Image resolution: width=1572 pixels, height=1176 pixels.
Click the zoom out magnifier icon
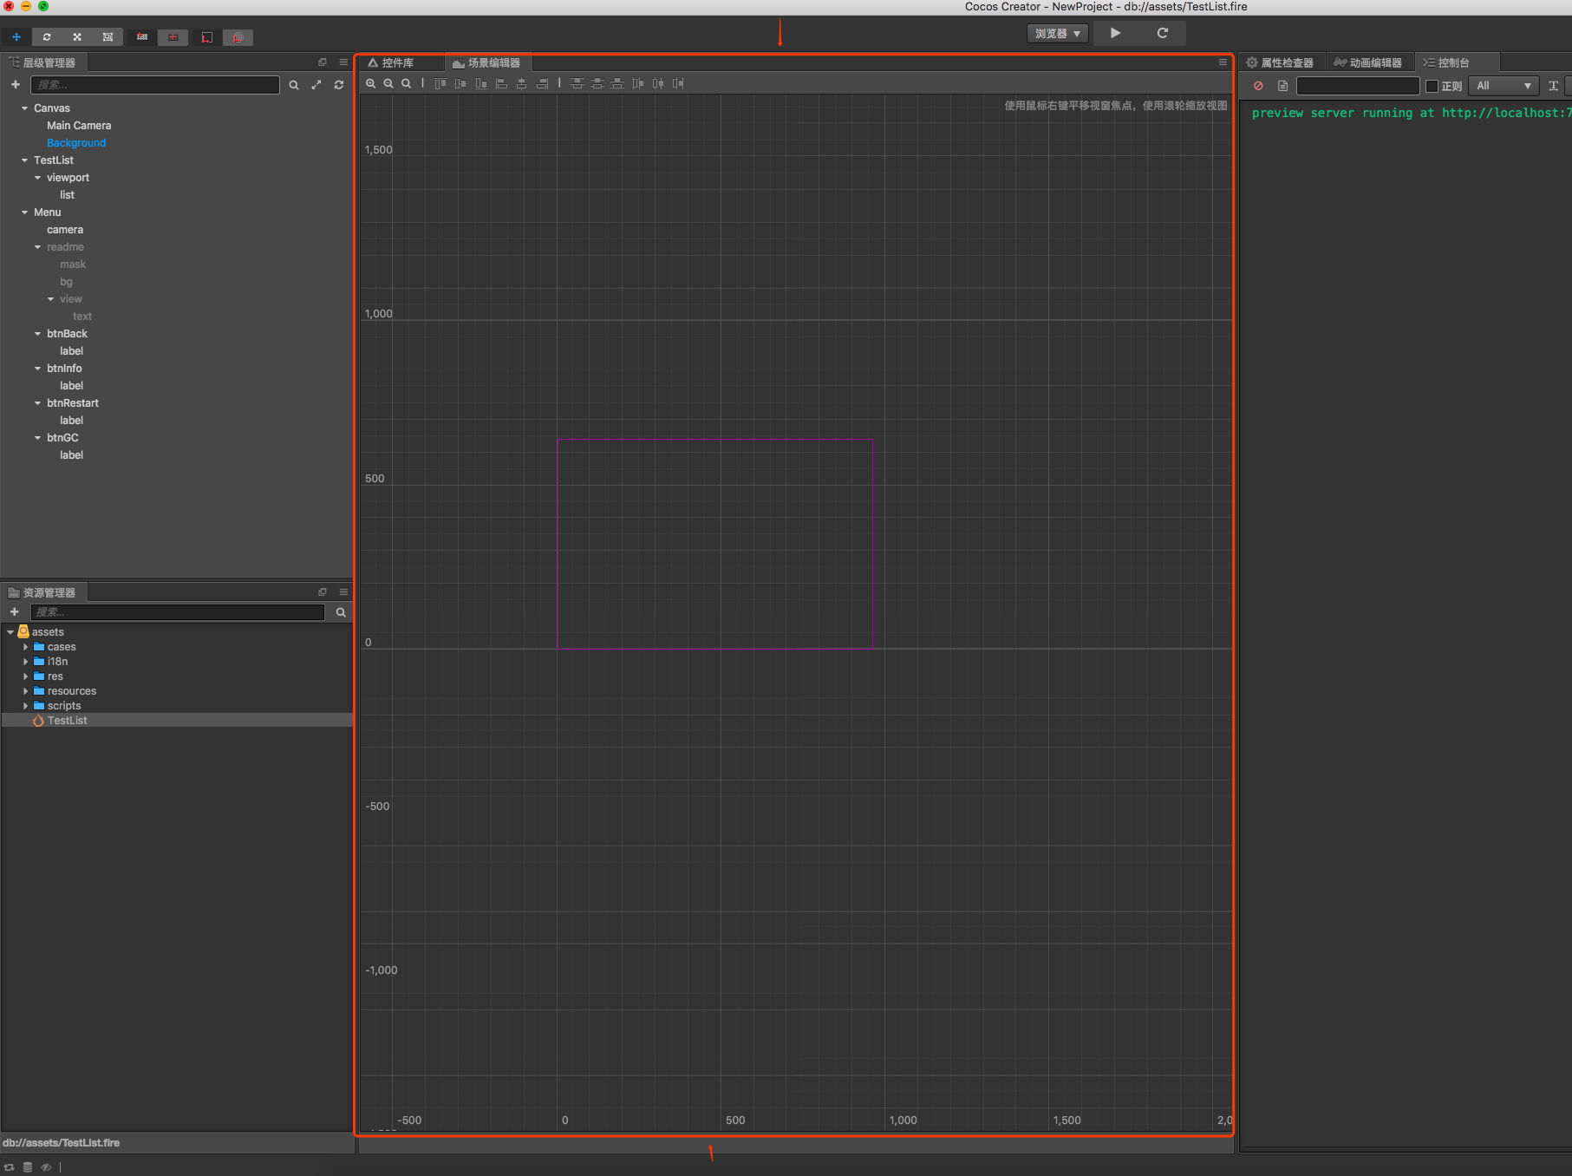[x=388, y=83]
